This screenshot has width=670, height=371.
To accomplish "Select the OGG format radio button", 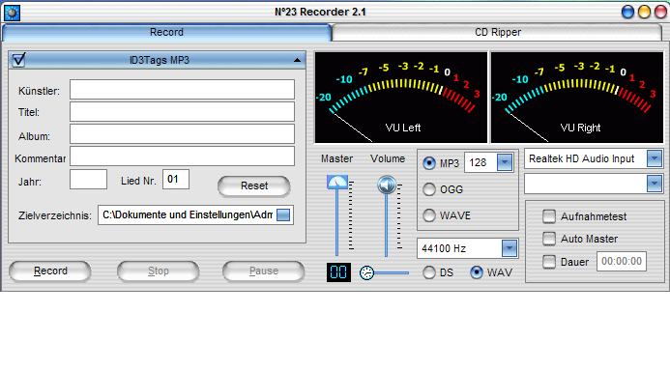I will 429,189.
